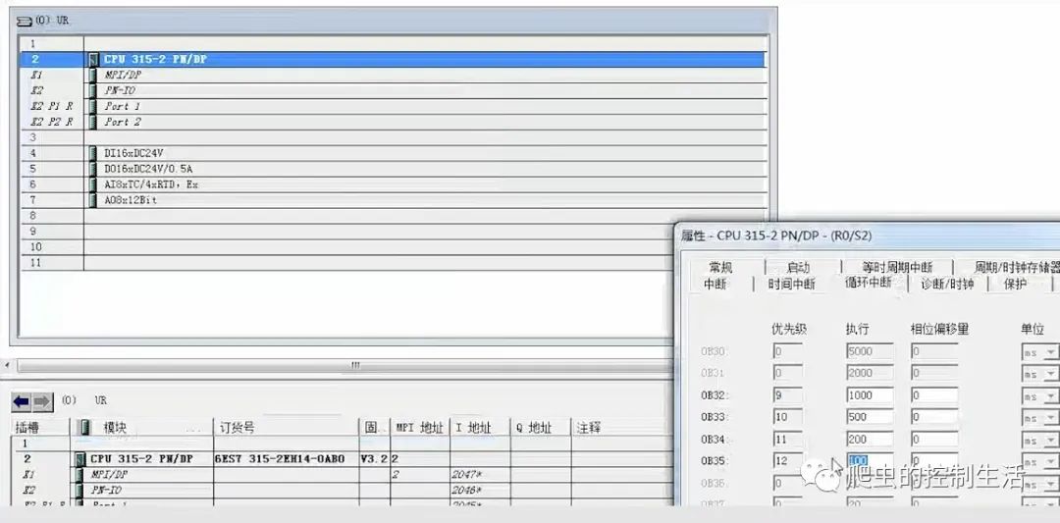
Task: Click the OB32 priority field showing 9
Action: pos(787,396)
